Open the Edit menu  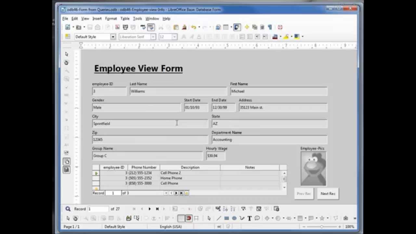[x=75, y=19]
